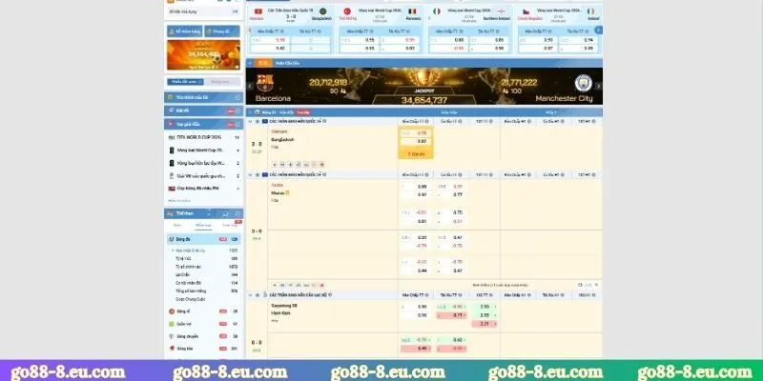This screenshot has height=381, width=763.
Task: Switch to the right greyed option of the bet slip toggle
Action: [221, 82]
